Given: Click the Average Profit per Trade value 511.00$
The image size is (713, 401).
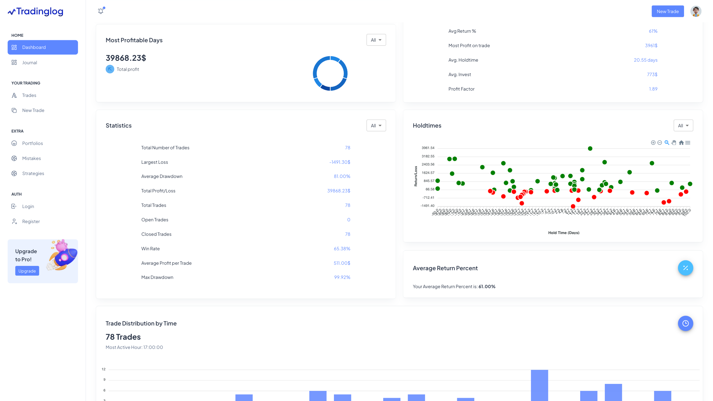Looking at the screenshot, I should (342, 263).
